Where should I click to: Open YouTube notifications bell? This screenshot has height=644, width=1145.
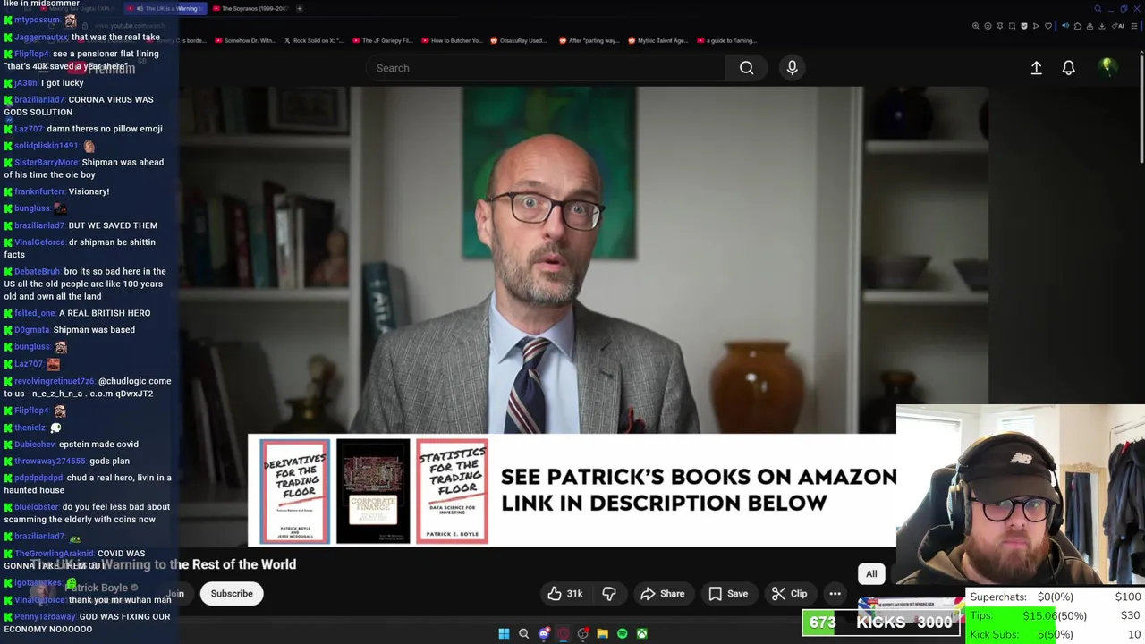tap(1068, 68)
